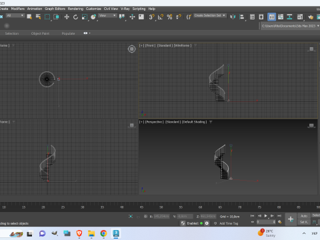Click the current frame number field
The image size is (320, 240).
[x=265, y=222]
